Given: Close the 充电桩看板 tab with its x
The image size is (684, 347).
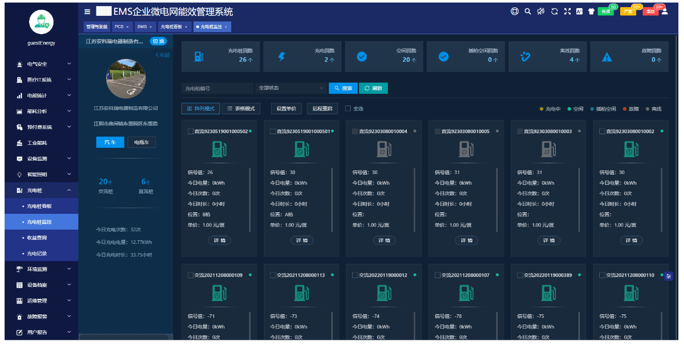Looking at the screenshot, I should [x=186, y=27].
